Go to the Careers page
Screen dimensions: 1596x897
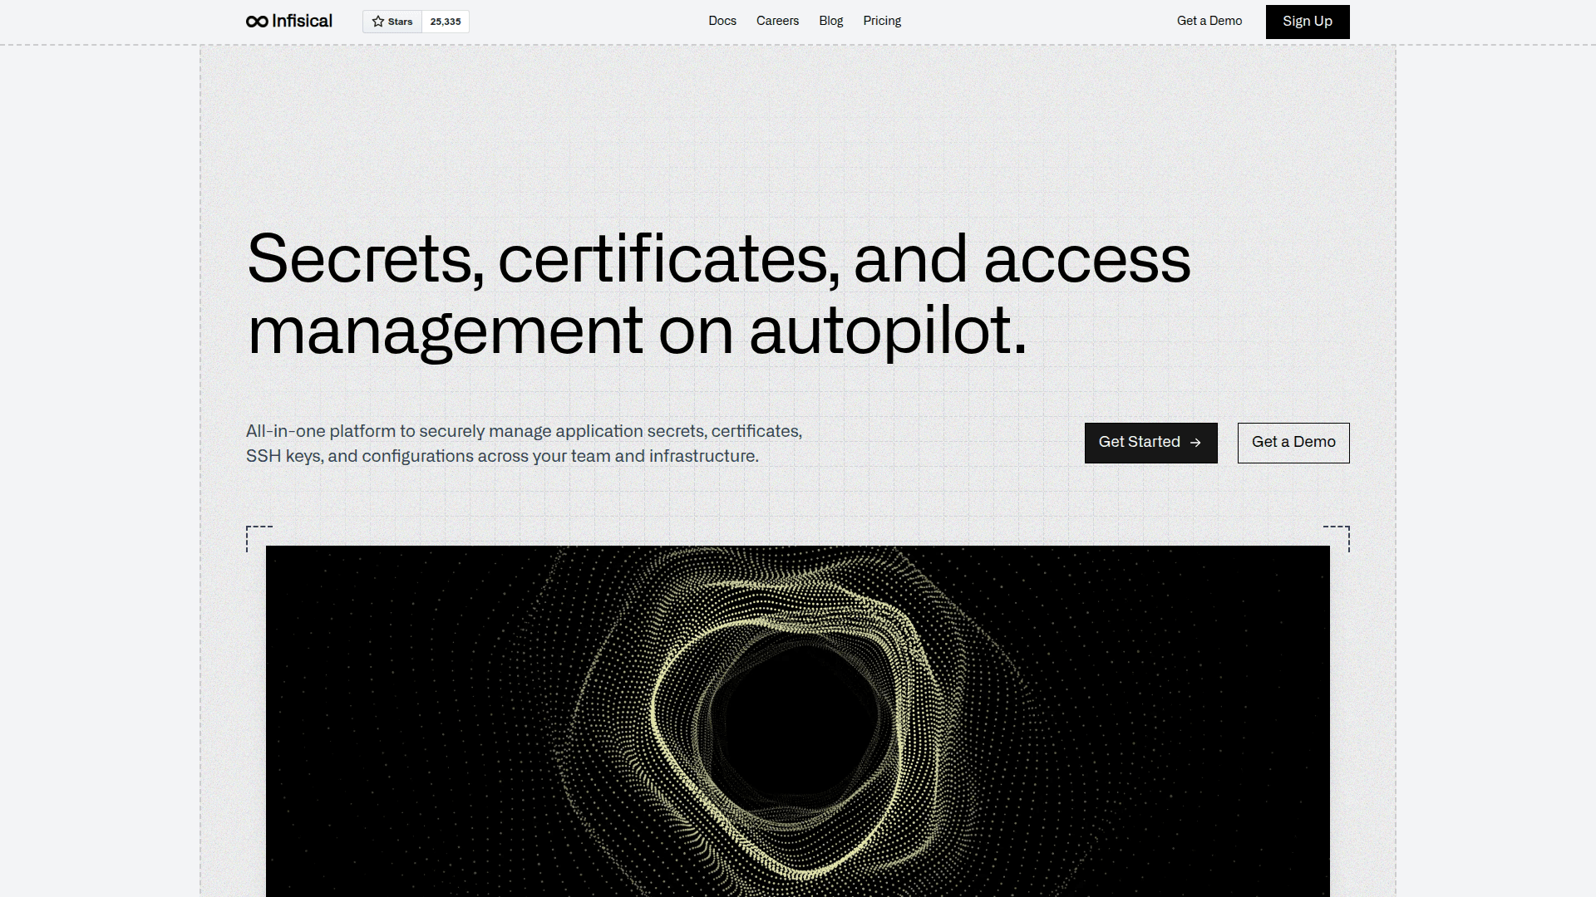pyautogui.click(x=777, y=21)
